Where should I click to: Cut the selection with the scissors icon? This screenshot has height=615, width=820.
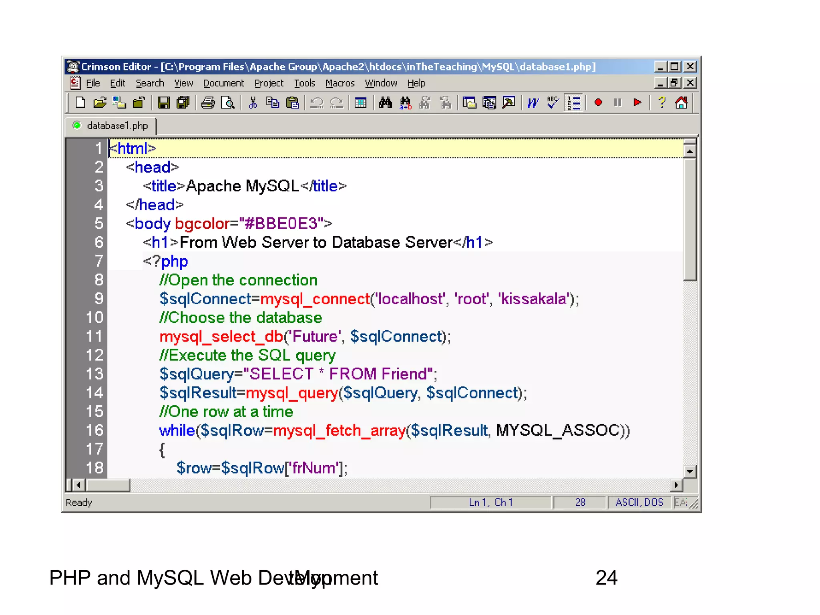click(253, 103)
